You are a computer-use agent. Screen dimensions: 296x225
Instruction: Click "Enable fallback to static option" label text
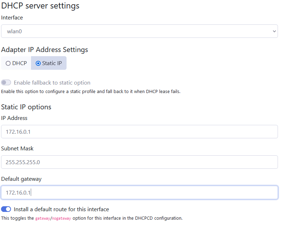tap(52, 83)
